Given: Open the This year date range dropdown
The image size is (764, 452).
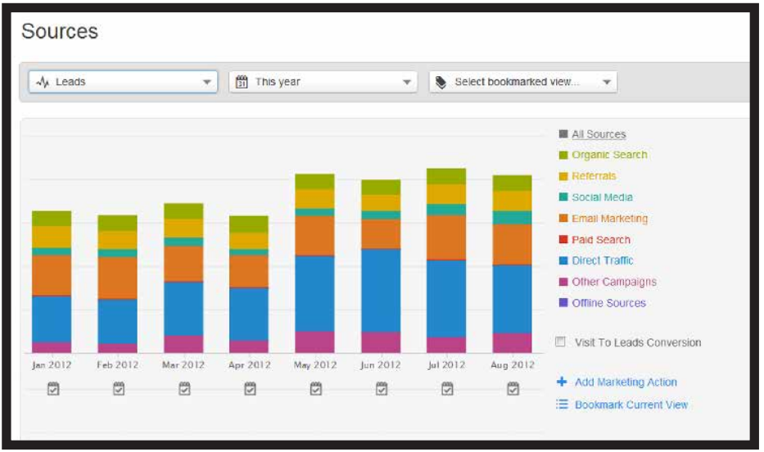Looking at the screenshot, I should [x=323, y=82].
